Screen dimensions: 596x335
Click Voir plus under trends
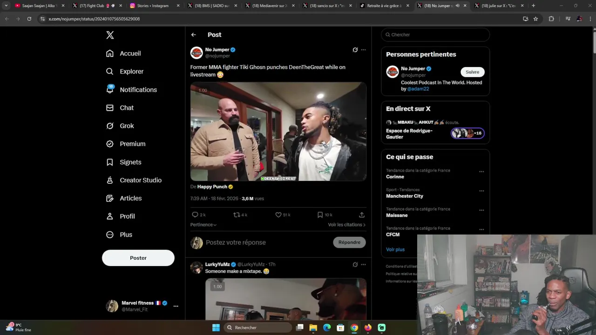(x=395, y=249)
